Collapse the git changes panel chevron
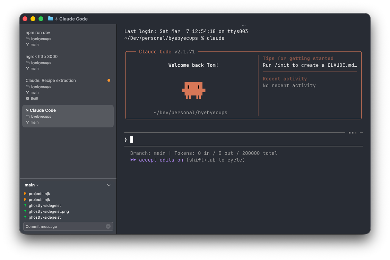Screen dimensions: 390x260 pyautogui.click(x=109, y=185)
